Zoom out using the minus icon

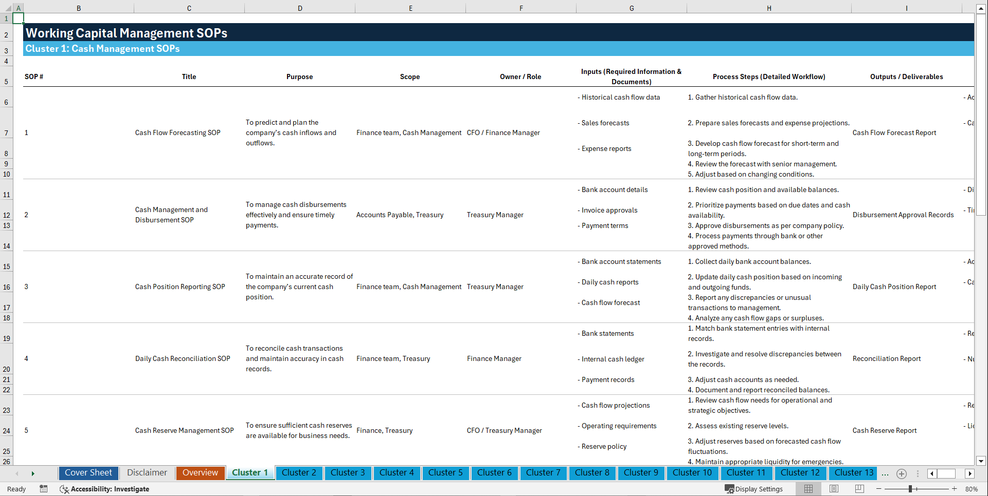click(x=879, y=489)
